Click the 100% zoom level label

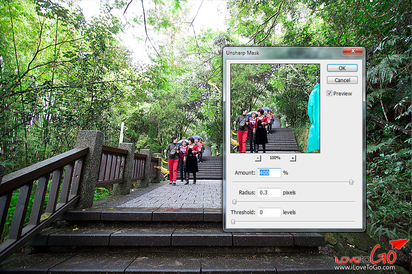(x=275, y=158)
